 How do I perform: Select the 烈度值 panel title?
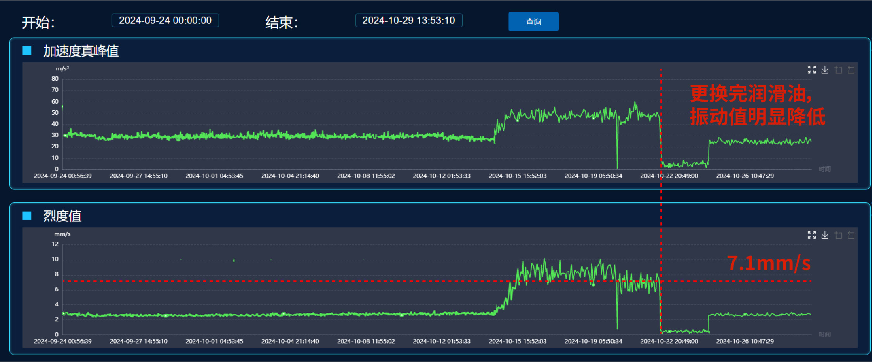(62, 215)
